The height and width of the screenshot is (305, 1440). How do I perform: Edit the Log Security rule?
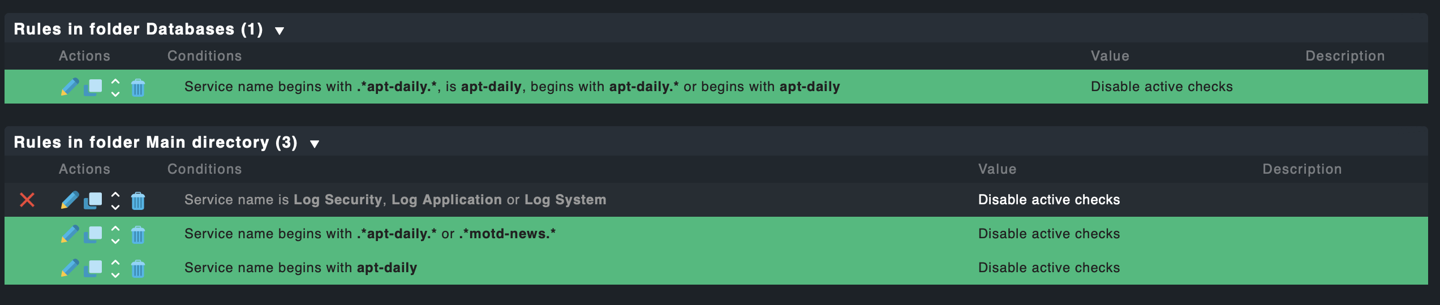tap(70, 200)
